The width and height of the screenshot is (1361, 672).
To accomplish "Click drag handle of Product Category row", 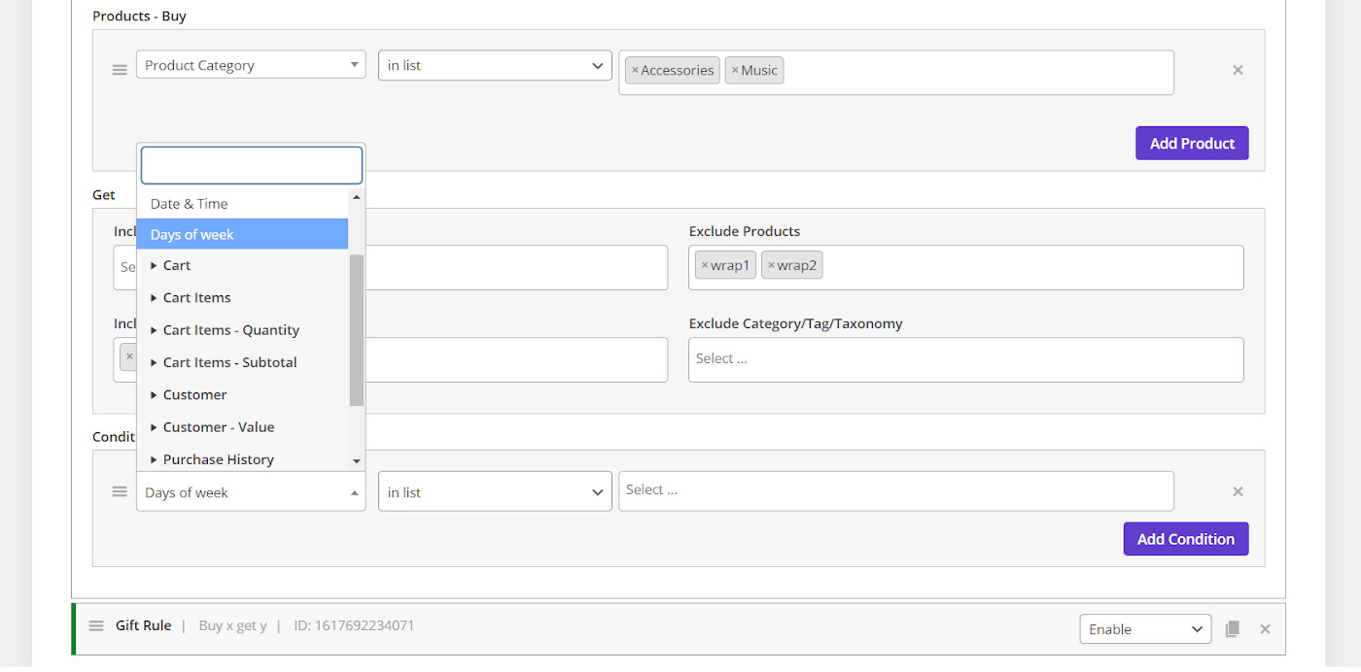I will tap(120, 70).
